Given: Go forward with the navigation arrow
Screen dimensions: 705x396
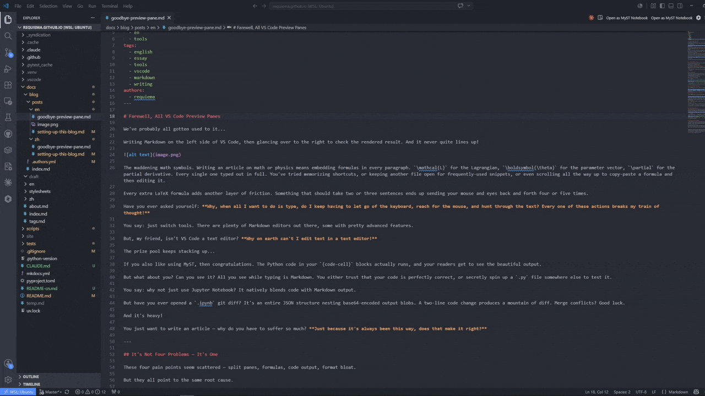Looking at the screenshot, I should (x=264, y=6).
